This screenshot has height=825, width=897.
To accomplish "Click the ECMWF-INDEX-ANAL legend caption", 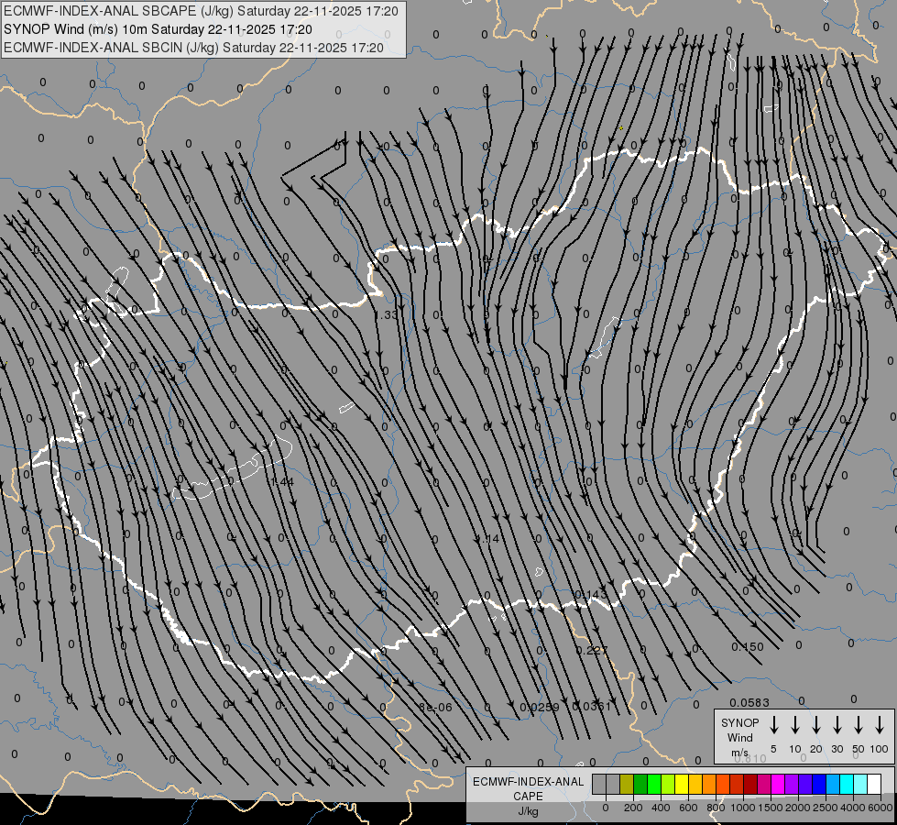I will [528, 782].
